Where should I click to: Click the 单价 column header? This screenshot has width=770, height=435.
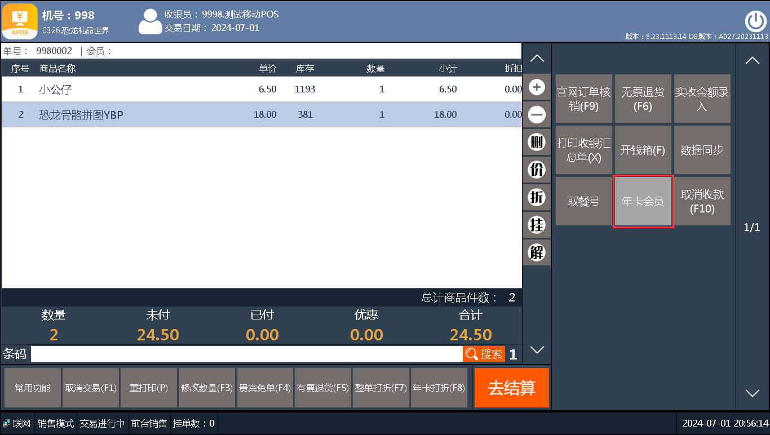(x=267, y=69)
